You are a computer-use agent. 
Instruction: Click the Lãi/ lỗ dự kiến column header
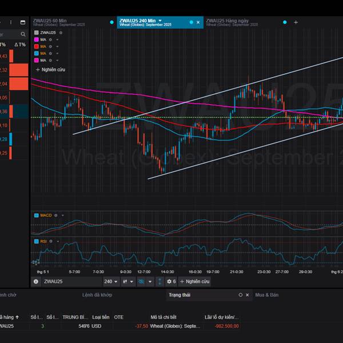point(221,317)
